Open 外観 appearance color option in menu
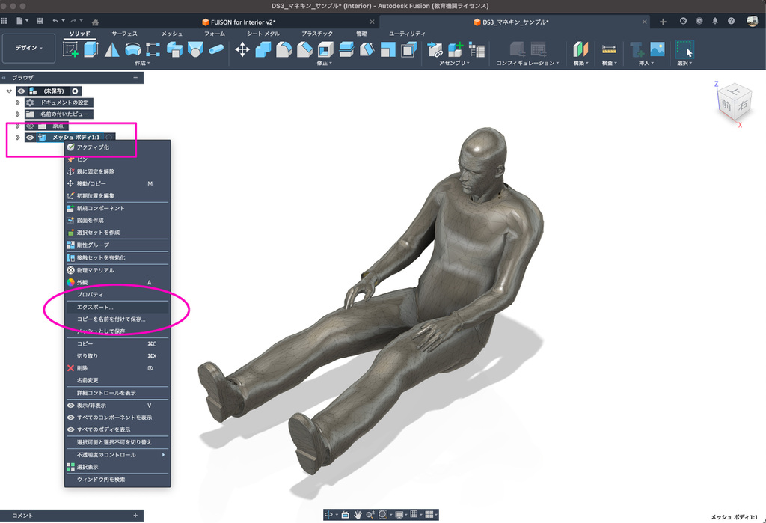 [84, 282]
